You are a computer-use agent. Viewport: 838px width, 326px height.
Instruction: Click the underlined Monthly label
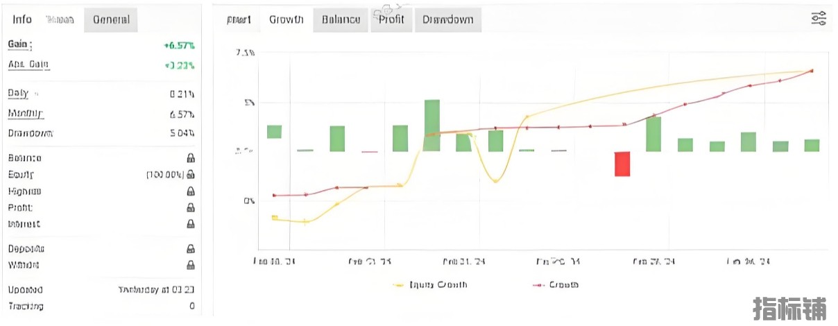pos(25,113)
